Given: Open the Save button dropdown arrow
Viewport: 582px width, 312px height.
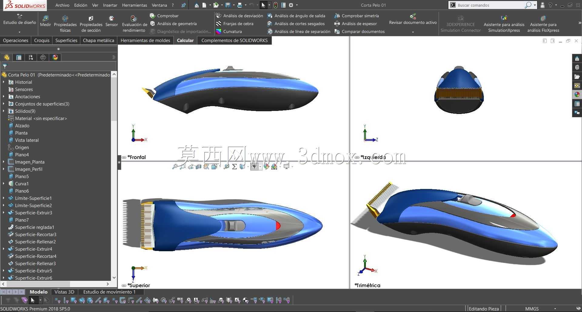Looking at the screenshot, I should (234, 5).
